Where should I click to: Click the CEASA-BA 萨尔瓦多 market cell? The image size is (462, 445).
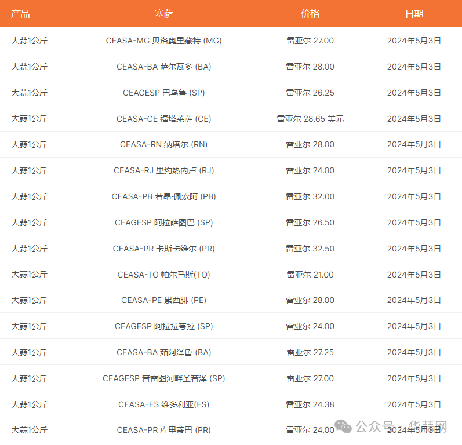click(x=163, y=67)
